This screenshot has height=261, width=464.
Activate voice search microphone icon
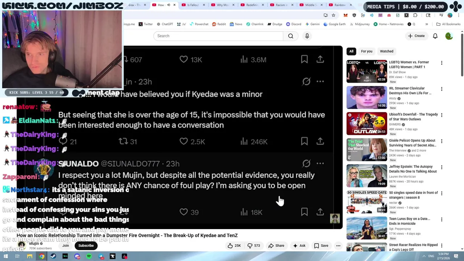(307, 36)
